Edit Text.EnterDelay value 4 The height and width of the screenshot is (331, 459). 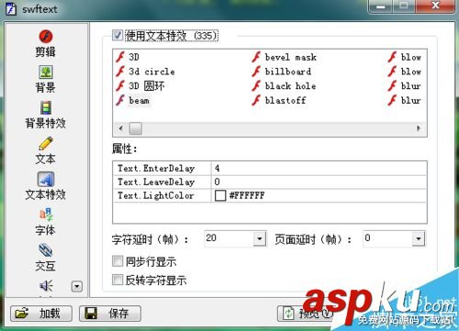(x=319, y=168)
